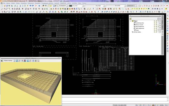Screen dimensions: 169x106
Task: Click the camera icon in the 3D view toolbar
Action: (2, 61)
